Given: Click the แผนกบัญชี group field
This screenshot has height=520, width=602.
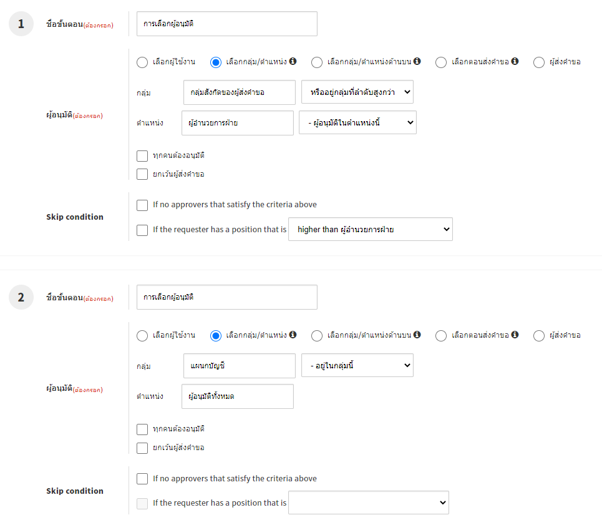Looking at the screenshot, I should (x=240, y=365).
